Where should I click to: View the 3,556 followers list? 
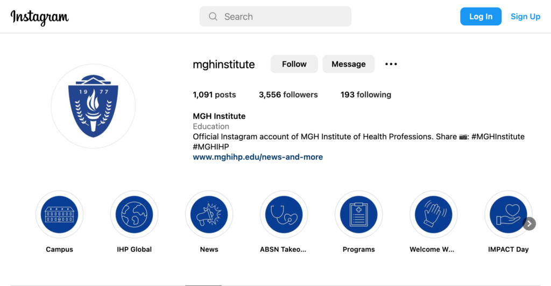pos(288,95)
